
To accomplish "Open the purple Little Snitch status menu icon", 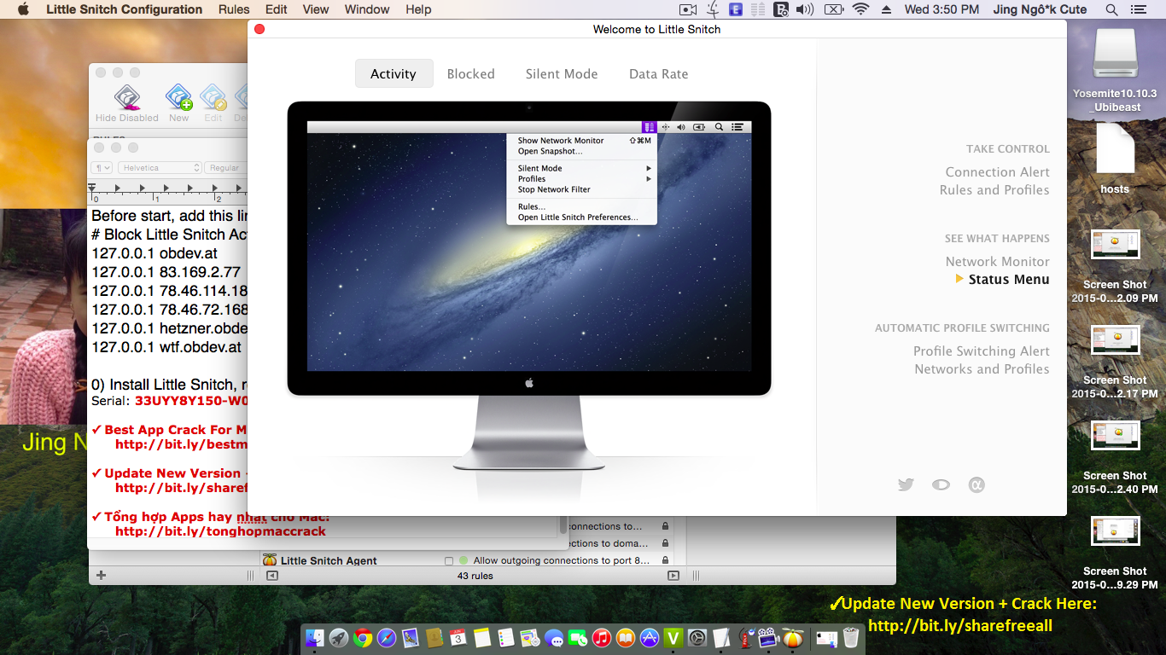I will point(651,126).
